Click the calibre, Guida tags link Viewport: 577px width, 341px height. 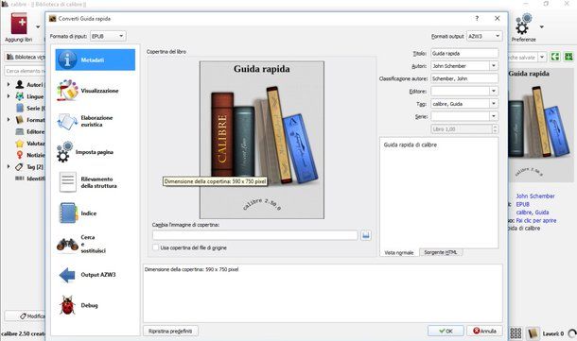tap(533, 213)
